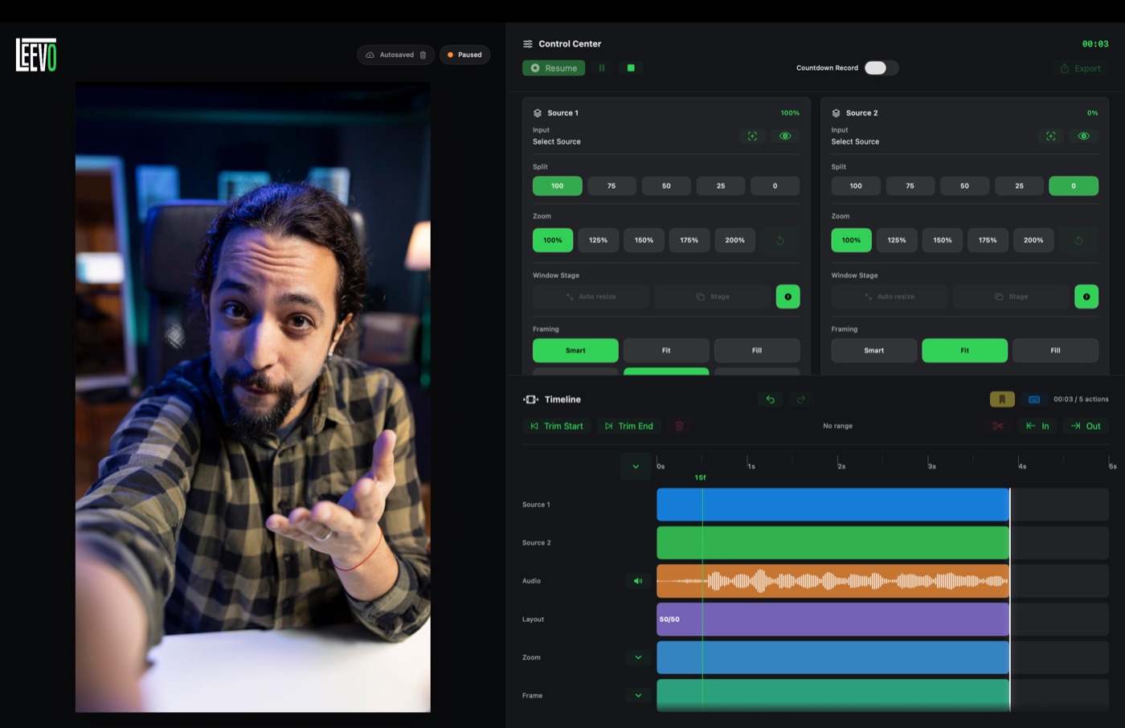Screen dimensions: 1125x728
Task: Pause recording with the pause icon
Action: [x=602, y=68]
